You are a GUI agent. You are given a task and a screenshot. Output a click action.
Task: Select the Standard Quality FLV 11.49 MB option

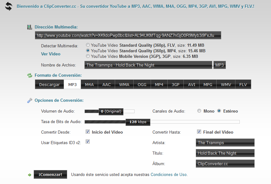click(x=88, y=45)
